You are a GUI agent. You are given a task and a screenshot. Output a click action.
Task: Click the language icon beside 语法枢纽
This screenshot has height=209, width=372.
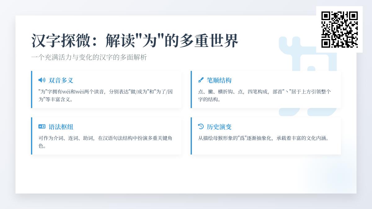pos(42,126)
